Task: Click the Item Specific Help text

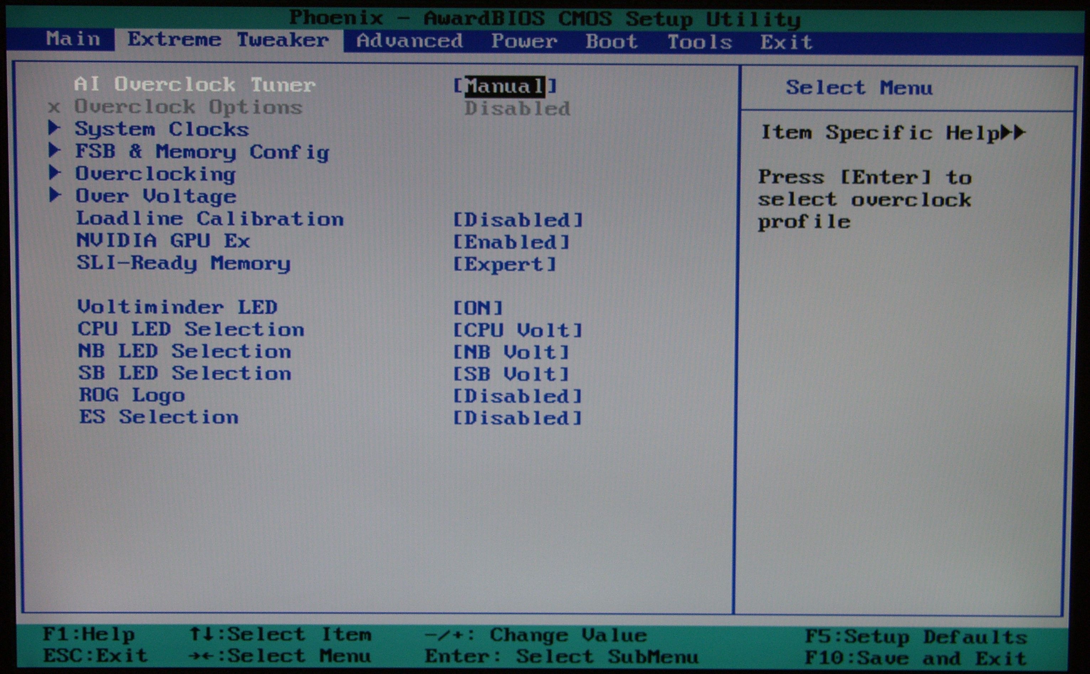Action: pos(880,133)
